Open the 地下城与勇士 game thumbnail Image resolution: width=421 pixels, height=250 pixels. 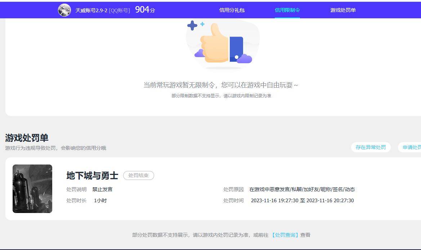coord(32,188)
